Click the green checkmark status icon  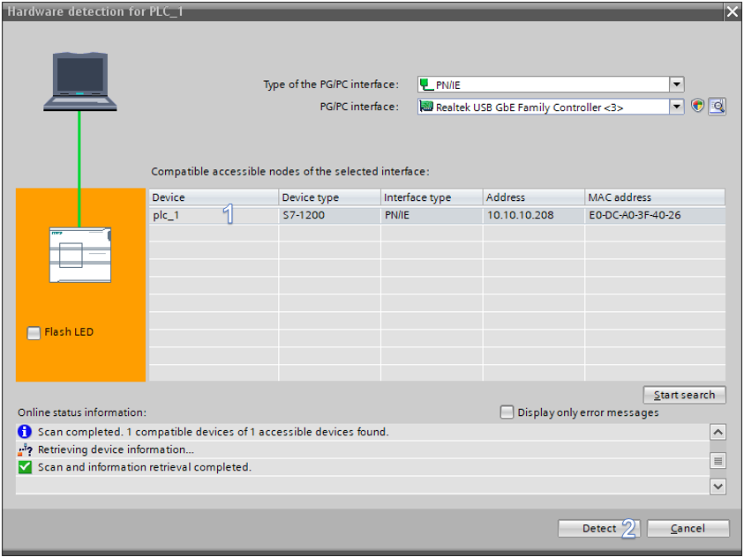tap(25, 467)
